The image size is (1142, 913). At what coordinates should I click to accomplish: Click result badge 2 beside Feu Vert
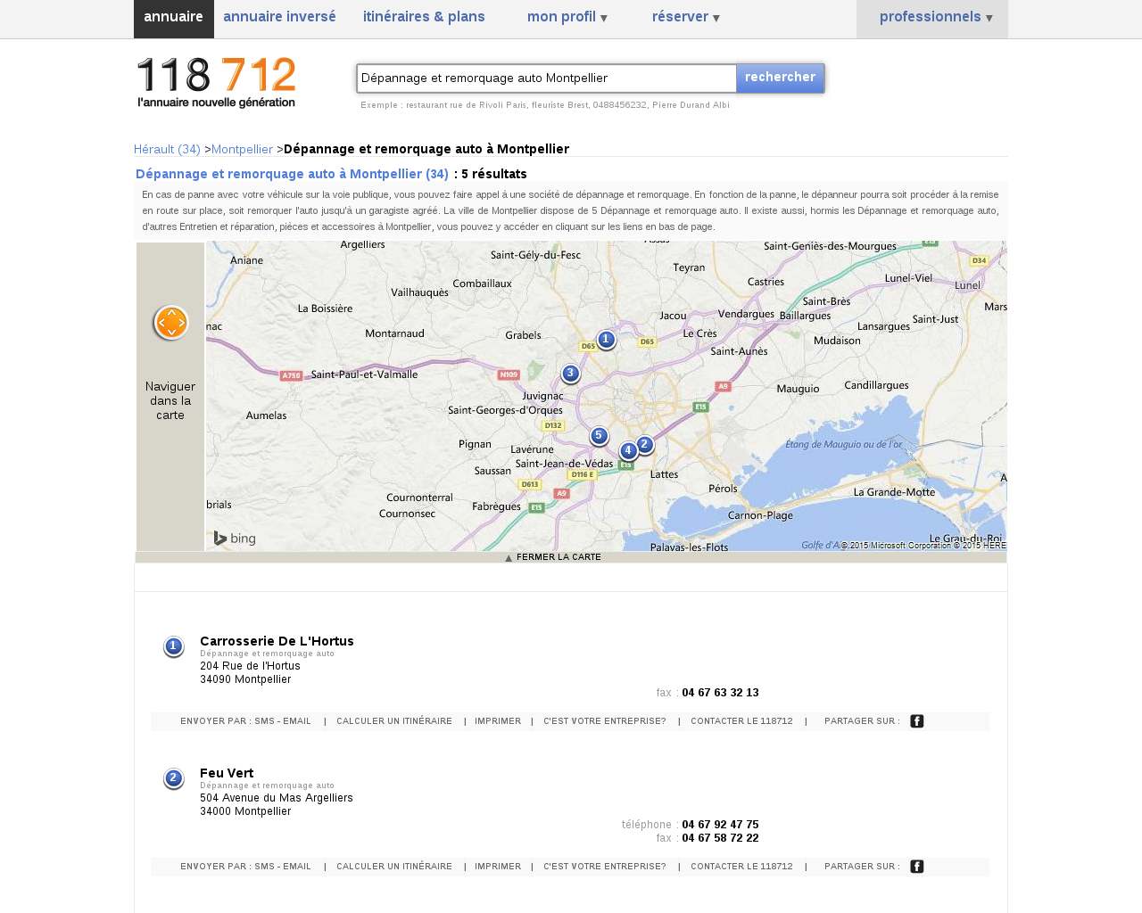pos(173,778)
